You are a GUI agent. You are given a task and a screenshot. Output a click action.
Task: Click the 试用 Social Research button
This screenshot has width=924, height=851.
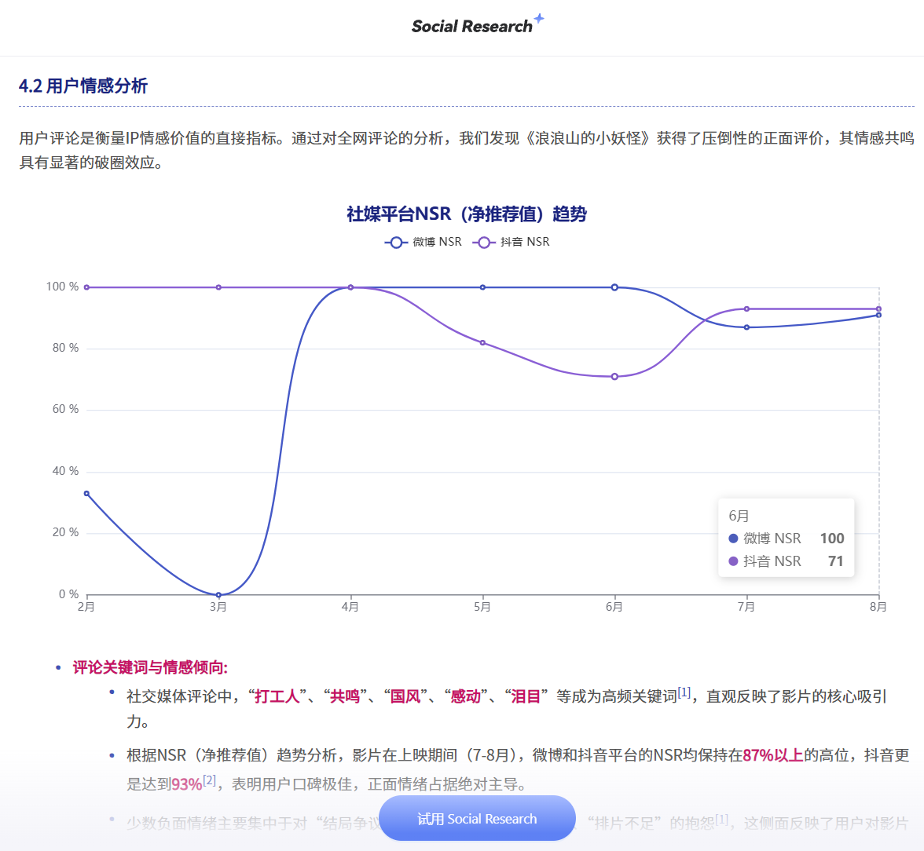click(477, 818)
